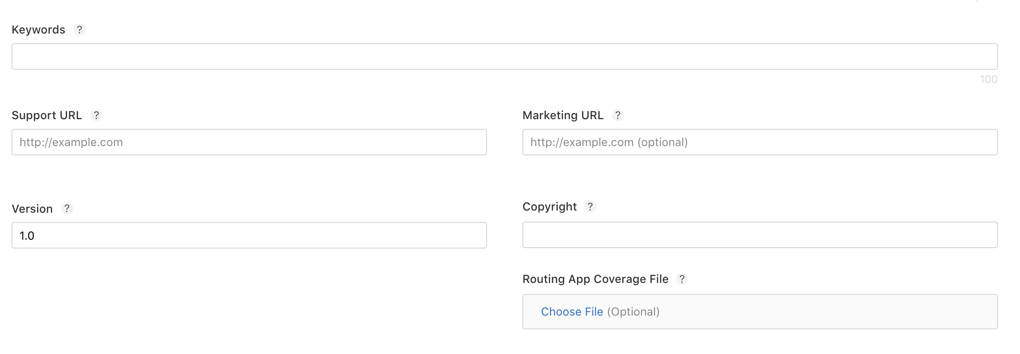
Task: Click the Copyright label text
Action: click(549, 207)
